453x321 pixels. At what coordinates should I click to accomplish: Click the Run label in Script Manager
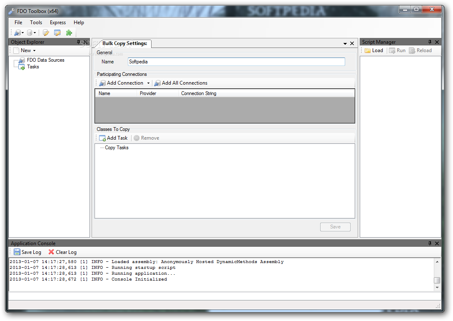(x=401, y=50)
